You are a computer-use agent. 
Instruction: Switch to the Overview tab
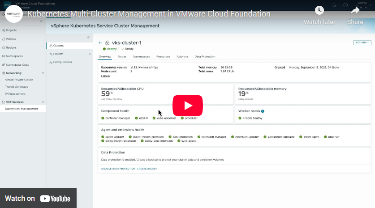tap(105, 57)
